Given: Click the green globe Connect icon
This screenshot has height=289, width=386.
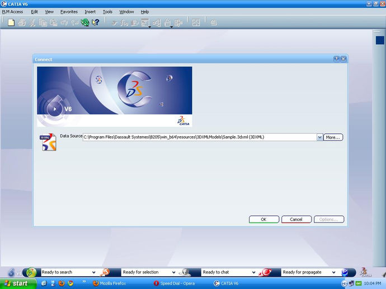Looking at the screenshot, I should (85, 22).
